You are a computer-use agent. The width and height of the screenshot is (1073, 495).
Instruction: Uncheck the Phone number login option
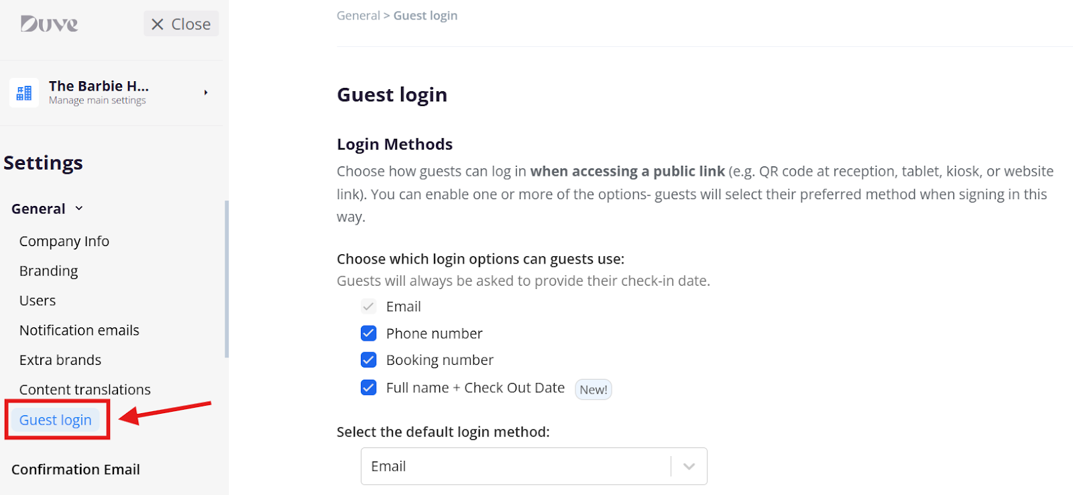pos(369,333)
